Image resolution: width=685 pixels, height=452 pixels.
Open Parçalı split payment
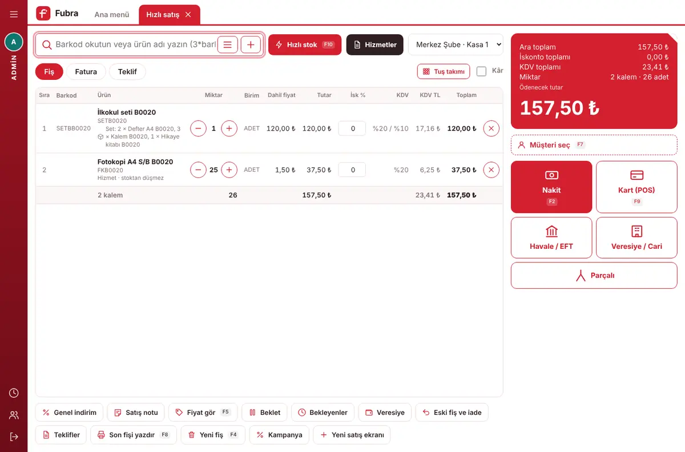pyautogui.click(x=594, y=275)
